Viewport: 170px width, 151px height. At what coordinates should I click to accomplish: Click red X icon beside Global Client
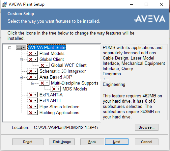(31, 60)
